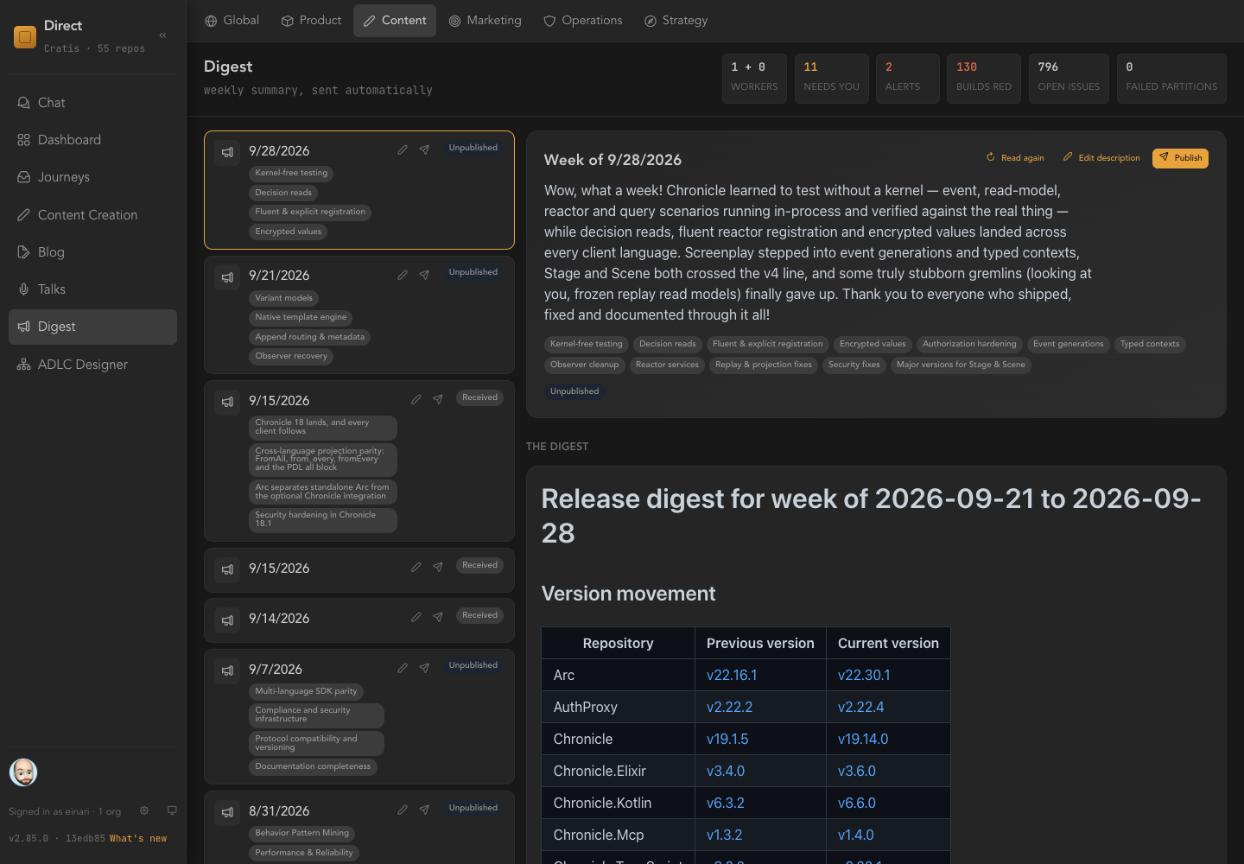This screenshot has height=864, width=1244.
Task: Open the What's new link
Action: [138, 839]
